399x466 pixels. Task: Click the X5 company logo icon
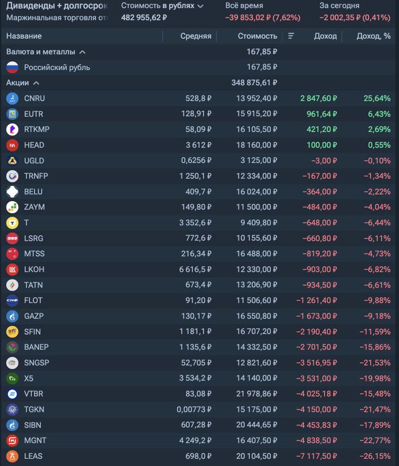(x=12, y=378)
